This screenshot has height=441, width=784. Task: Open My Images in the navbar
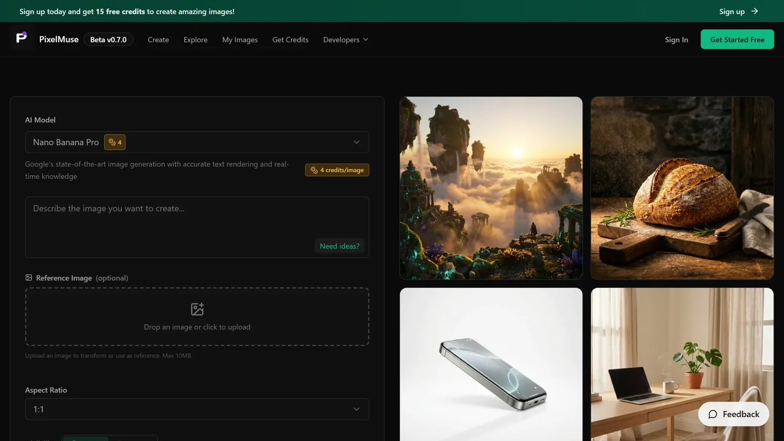coord(240,40)
